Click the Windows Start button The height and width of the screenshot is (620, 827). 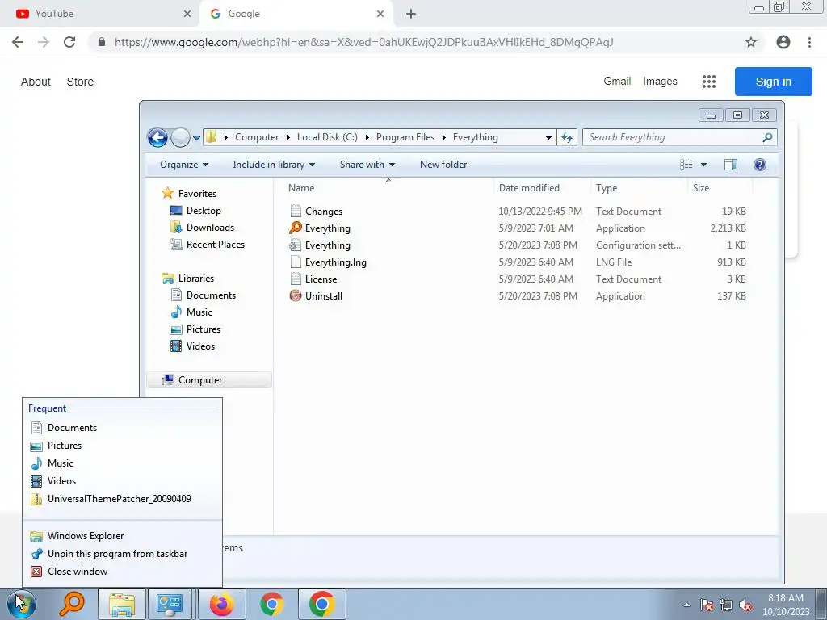pos(22,604)
